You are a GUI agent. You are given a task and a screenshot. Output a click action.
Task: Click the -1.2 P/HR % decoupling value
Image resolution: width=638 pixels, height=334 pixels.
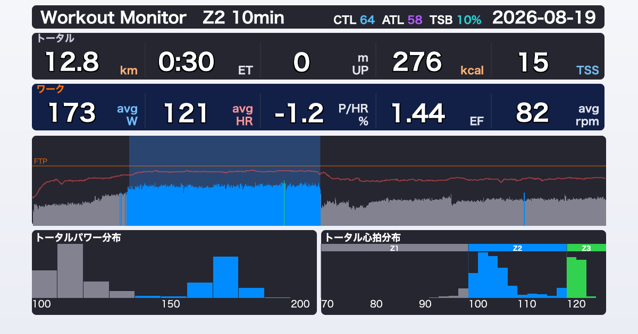299,113
